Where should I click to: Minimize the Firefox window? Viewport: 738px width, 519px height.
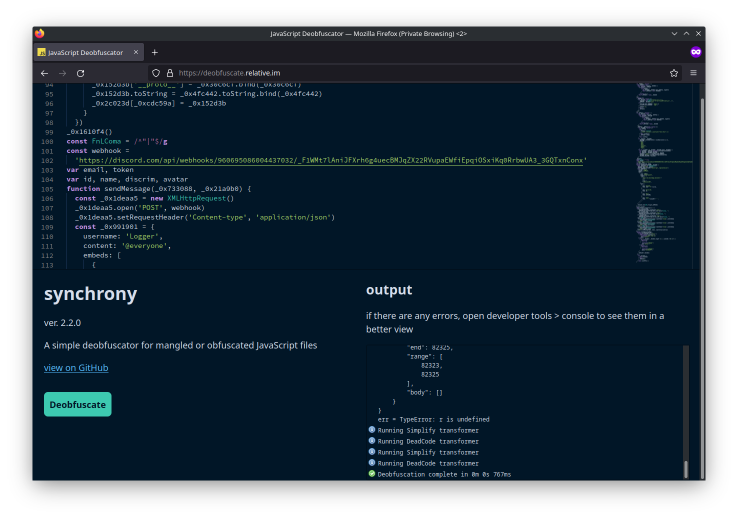pyautogui.click(x=674, y=33)
